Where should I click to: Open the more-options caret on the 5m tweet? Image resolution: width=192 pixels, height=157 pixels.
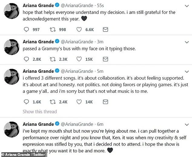click(x=185, y=71)
